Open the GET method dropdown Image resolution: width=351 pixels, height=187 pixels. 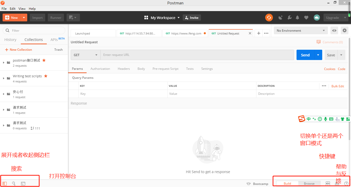coord(86,55)
